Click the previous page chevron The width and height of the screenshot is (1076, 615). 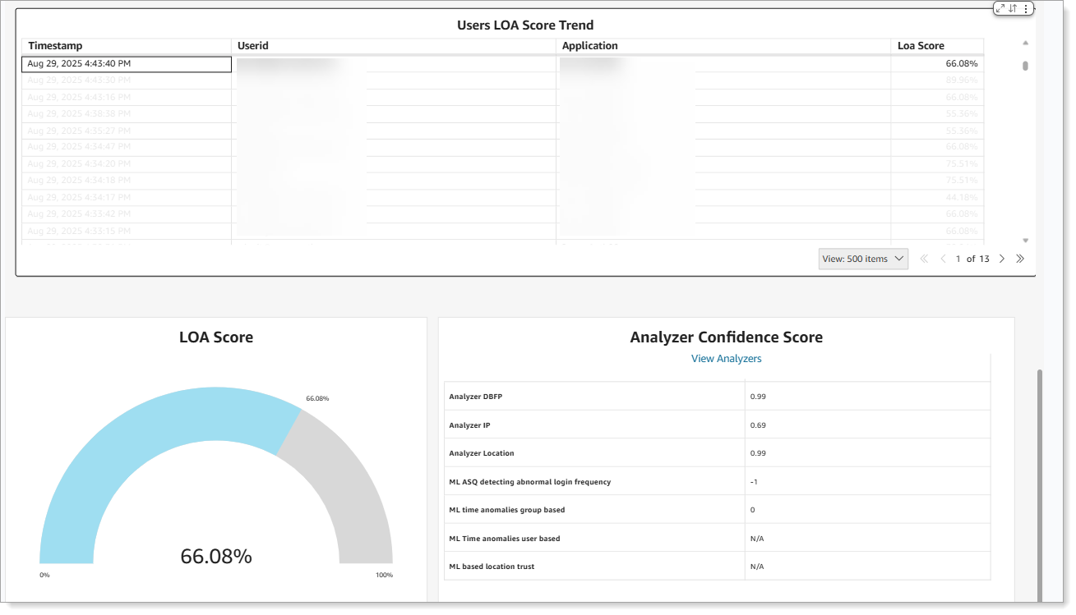coord(943,258)
